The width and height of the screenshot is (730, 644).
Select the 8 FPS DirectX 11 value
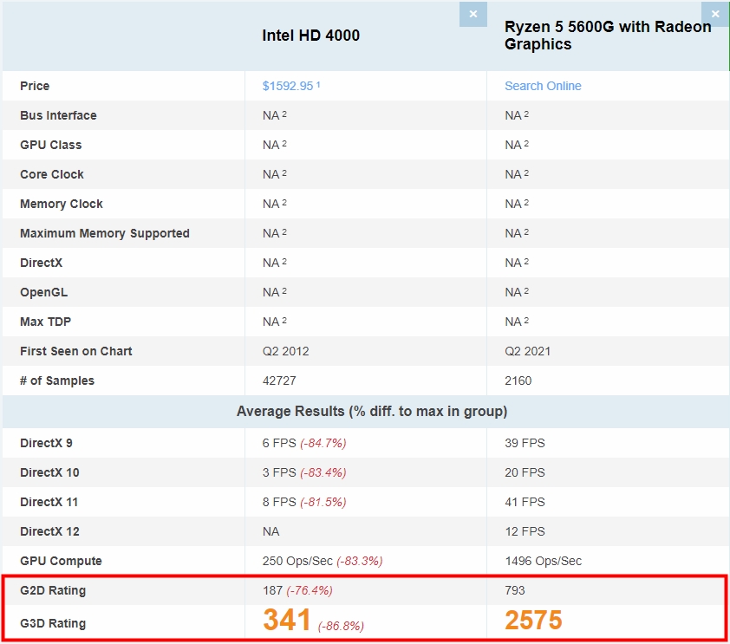pyautogui.click(x=279, y=502)
